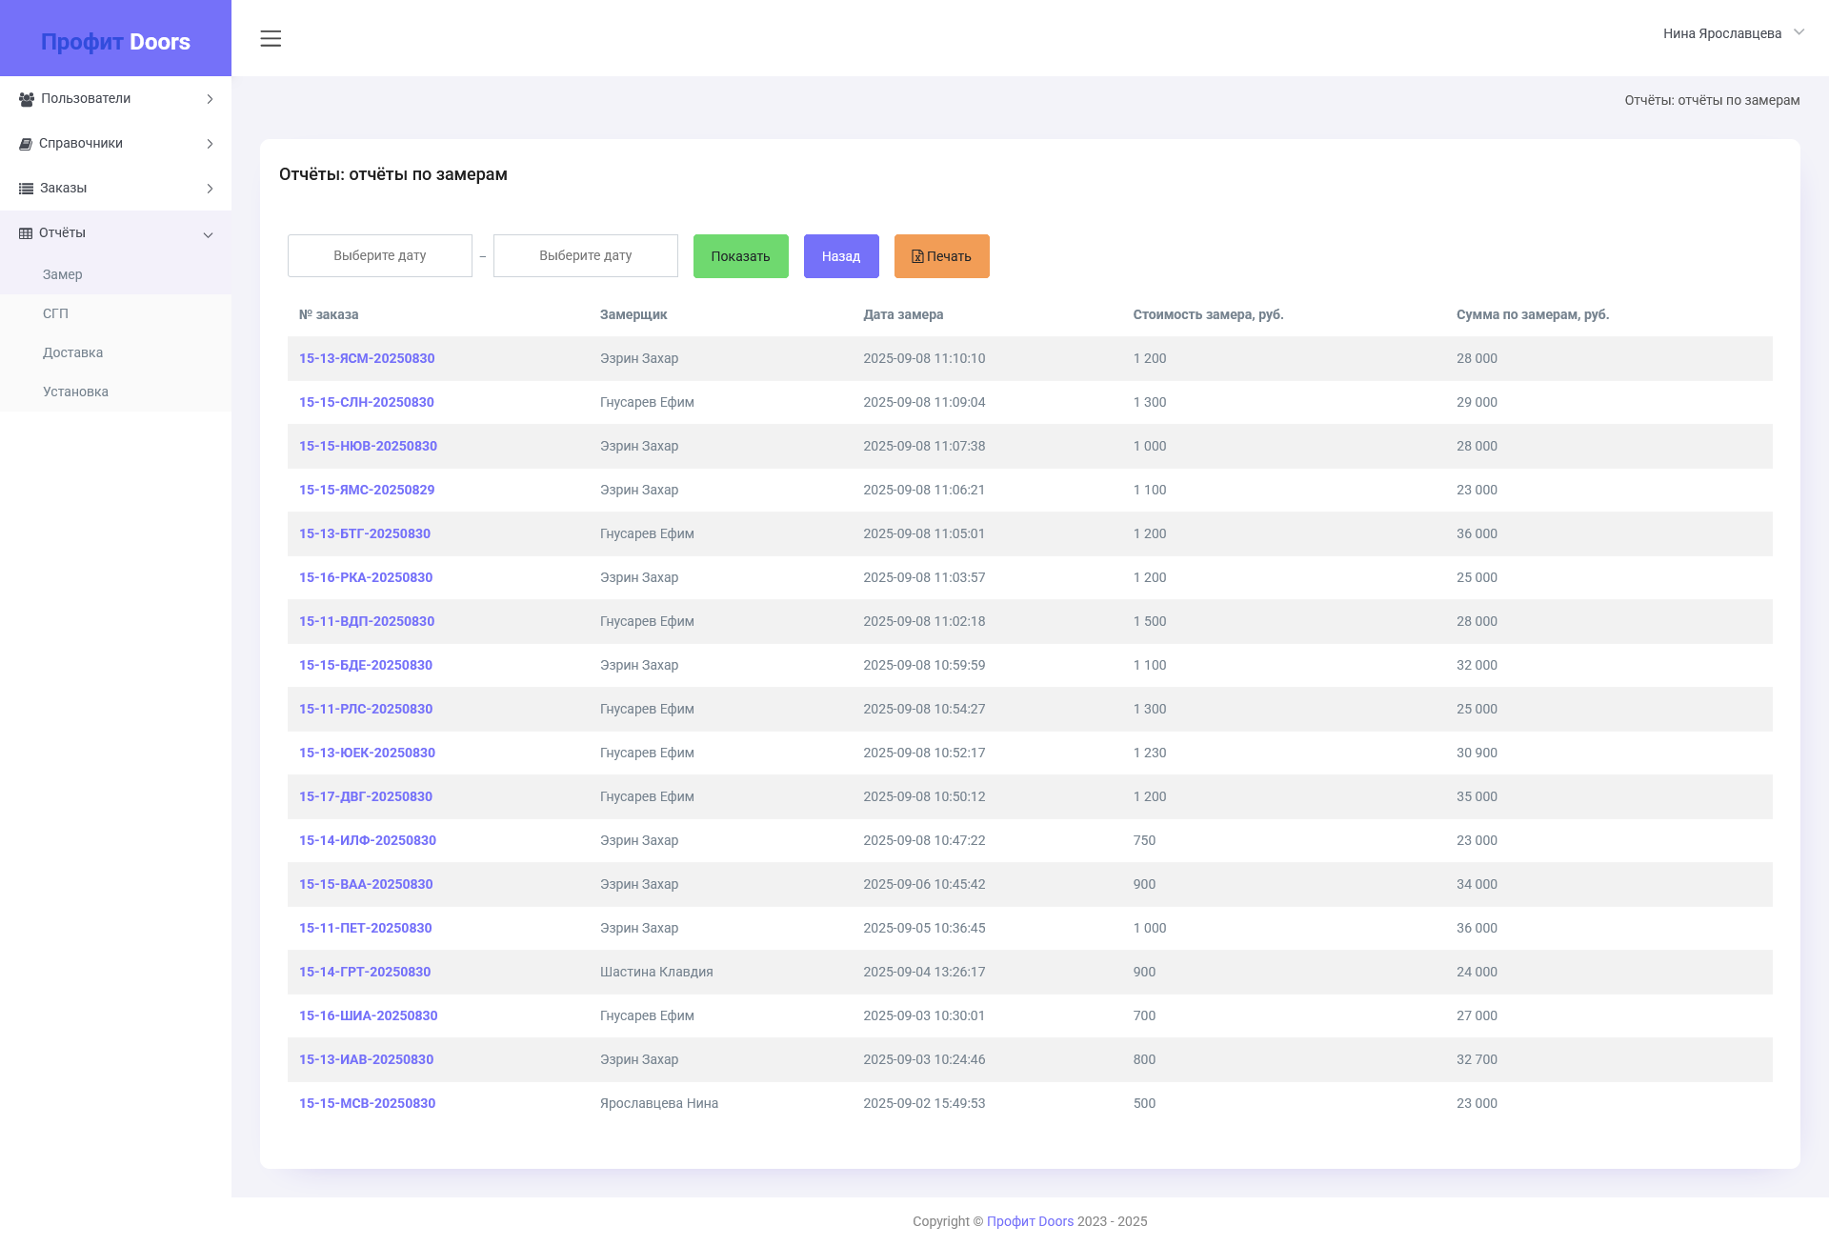Select the СГП report section
Viewport: 1829px width, 1246px height.
57,313
